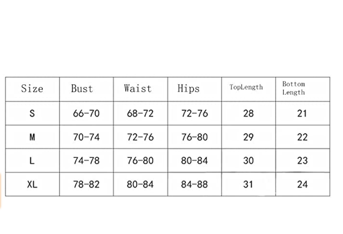This screenshot has height=234, width=343.
Task: Select the Bottom Length header cell
Action: click(x=294, y=88)
